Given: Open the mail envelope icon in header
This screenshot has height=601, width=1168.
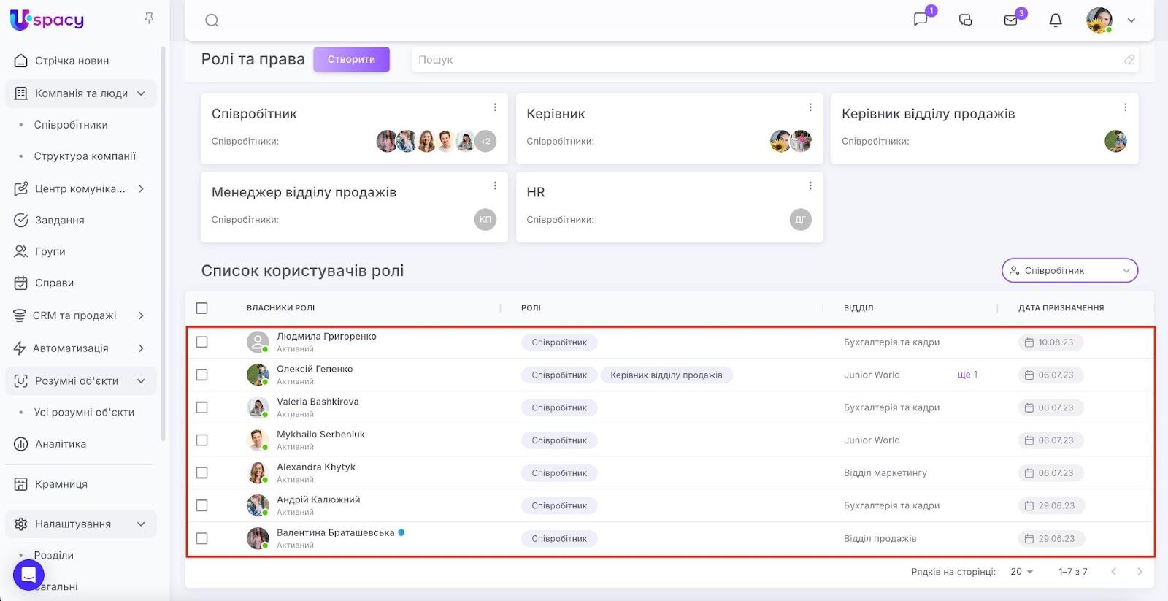Looking at the screenshot, I should [1011, 20].
